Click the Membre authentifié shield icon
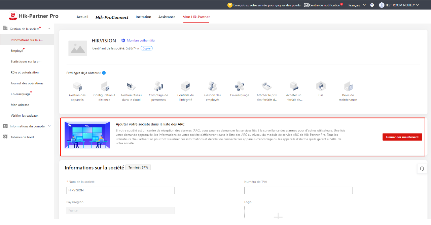Screen dimensions: 431x225 pyautogui.click(x=123, y=40)
